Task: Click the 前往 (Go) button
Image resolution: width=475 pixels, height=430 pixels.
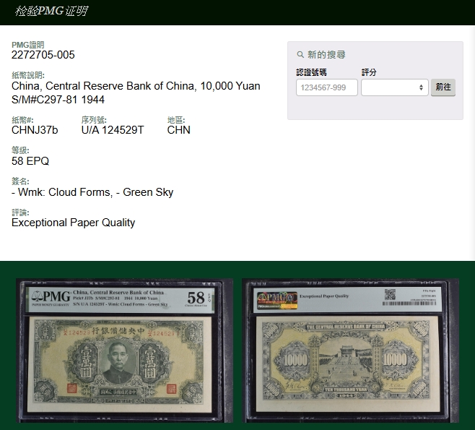Action: 443,87
